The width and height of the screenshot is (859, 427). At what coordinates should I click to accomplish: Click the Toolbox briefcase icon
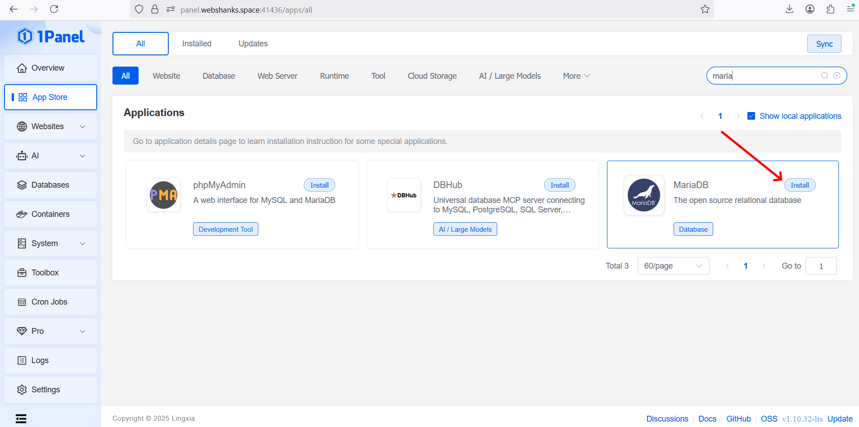[x=22, y=273]
